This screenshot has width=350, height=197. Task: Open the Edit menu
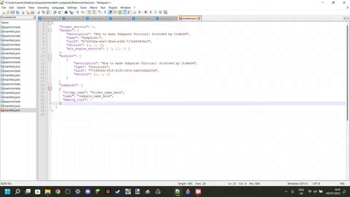pos(11,8)
